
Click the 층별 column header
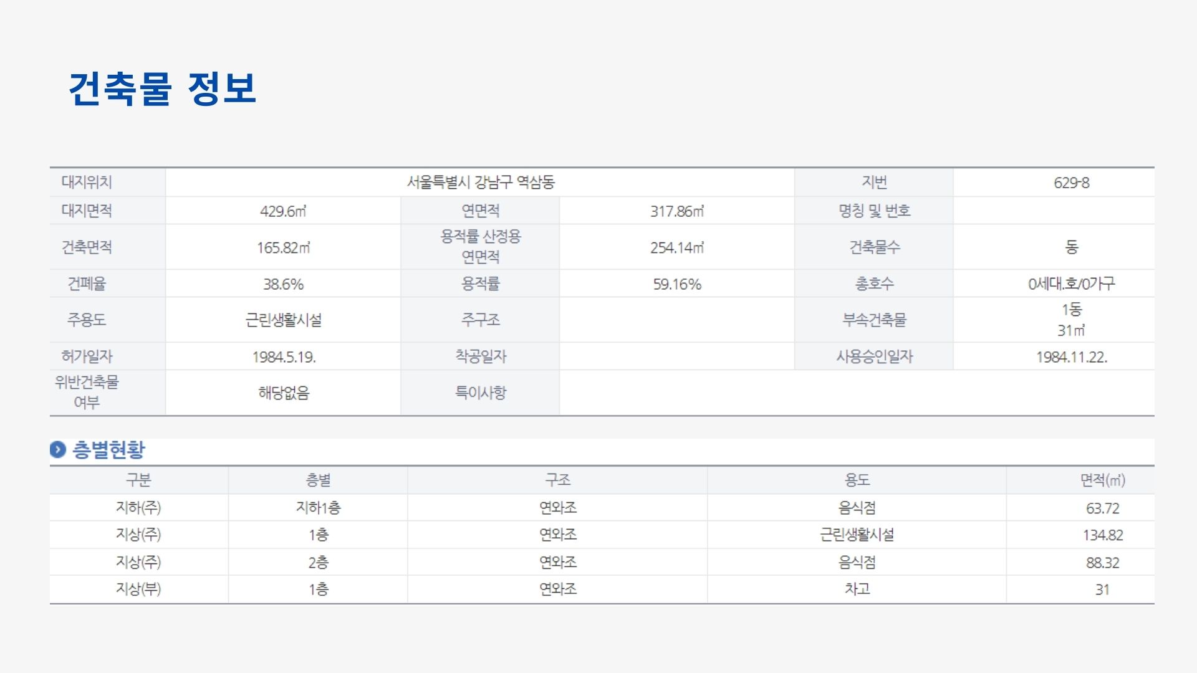tap(318, 480)
